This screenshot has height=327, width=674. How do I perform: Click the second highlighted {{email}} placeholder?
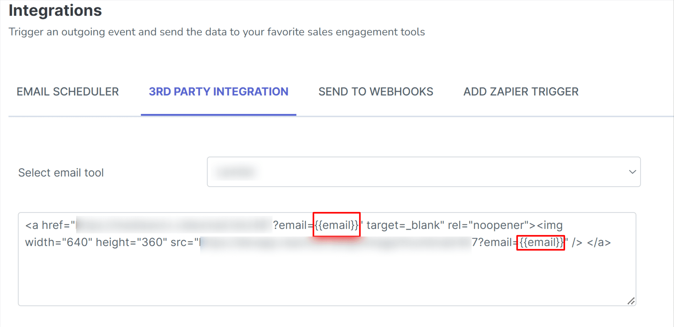[x=541, y=242]
